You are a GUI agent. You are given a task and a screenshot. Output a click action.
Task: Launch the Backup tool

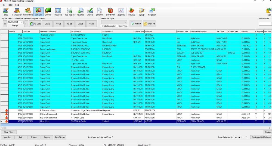click(132, 12)
